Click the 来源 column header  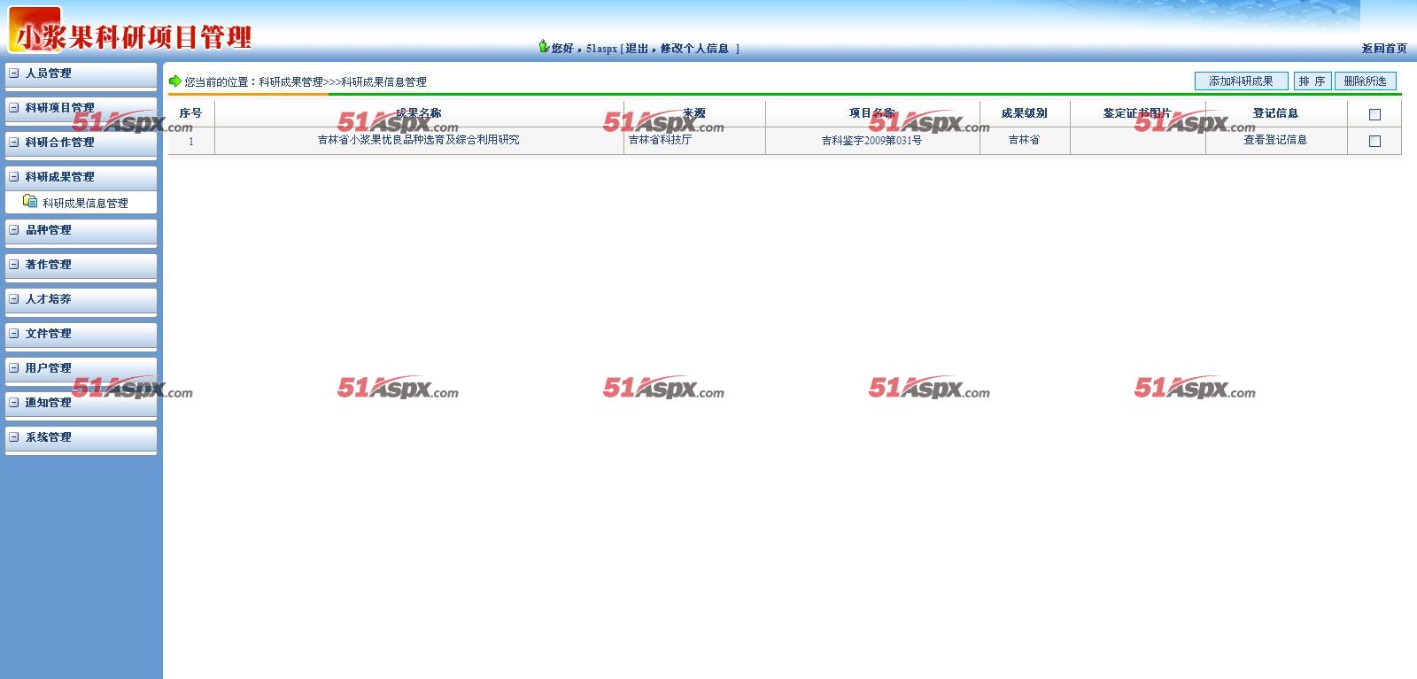(x=694, y=113)
